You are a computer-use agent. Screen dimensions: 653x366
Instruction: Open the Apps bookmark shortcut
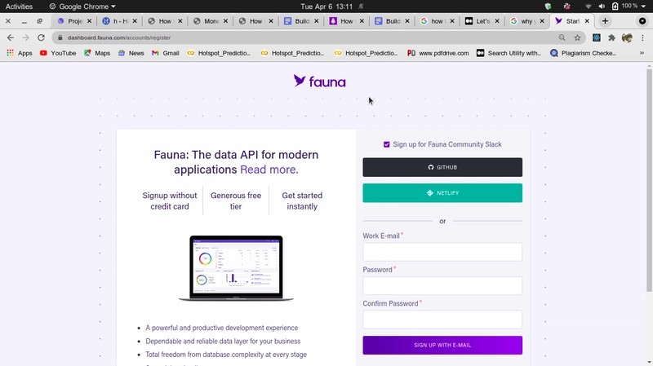[20, 53]
